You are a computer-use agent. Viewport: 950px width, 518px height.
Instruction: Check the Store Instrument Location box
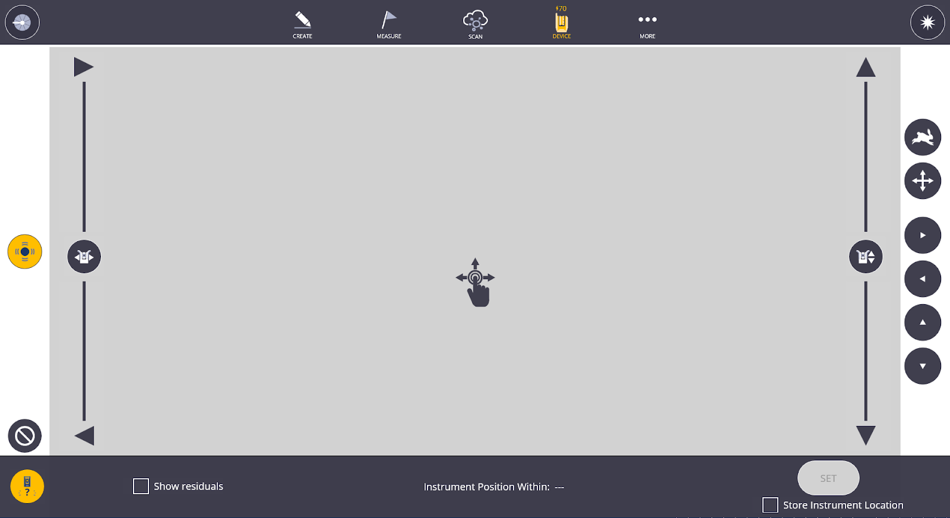[x=770, y=505]
